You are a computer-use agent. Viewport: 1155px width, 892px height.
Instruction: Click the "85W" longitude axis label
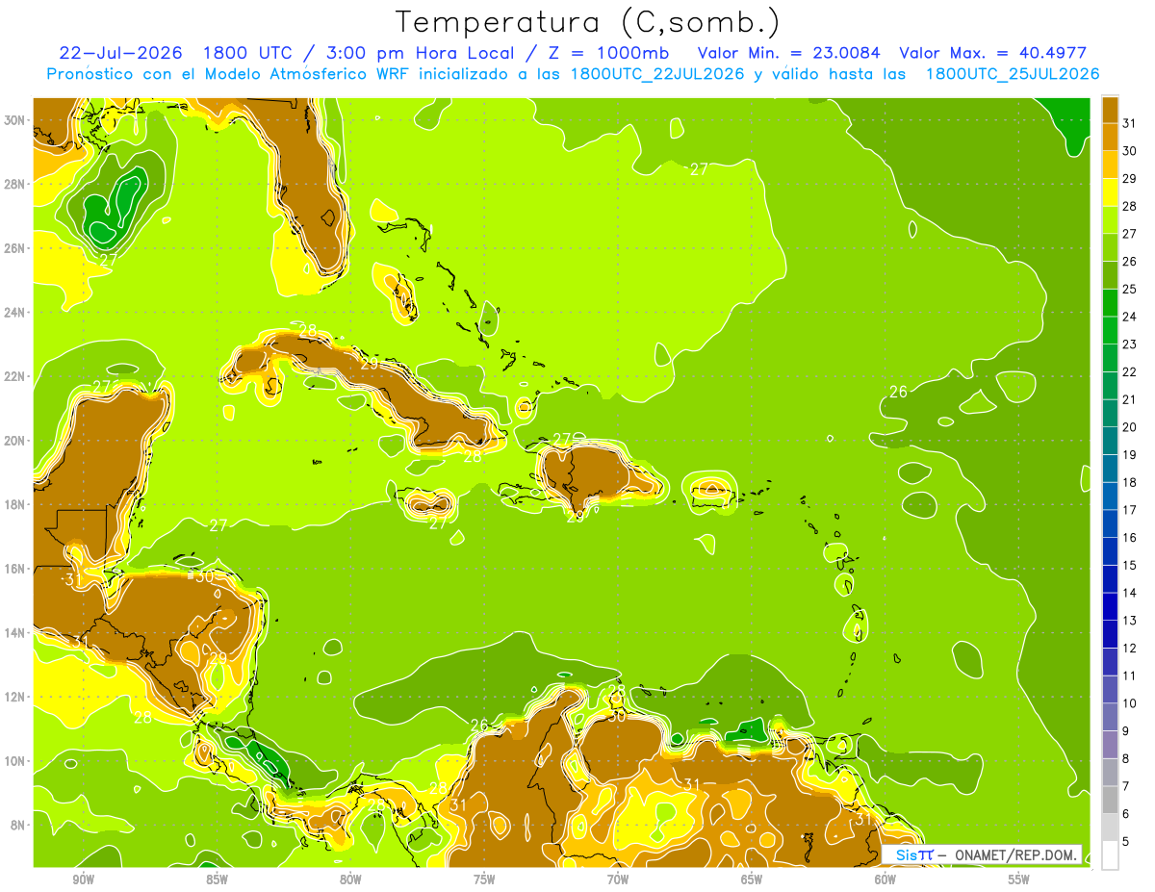[x=217, y=880]
